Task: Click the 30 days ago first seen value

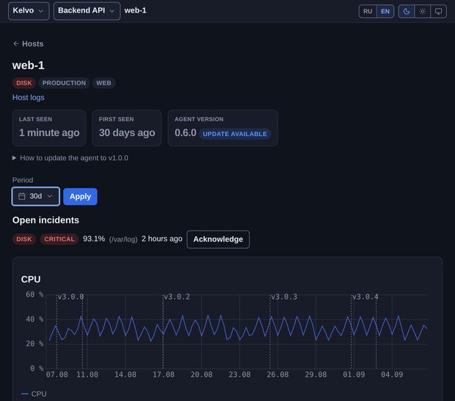Action: pyautogui.click(x=127, y=133)
